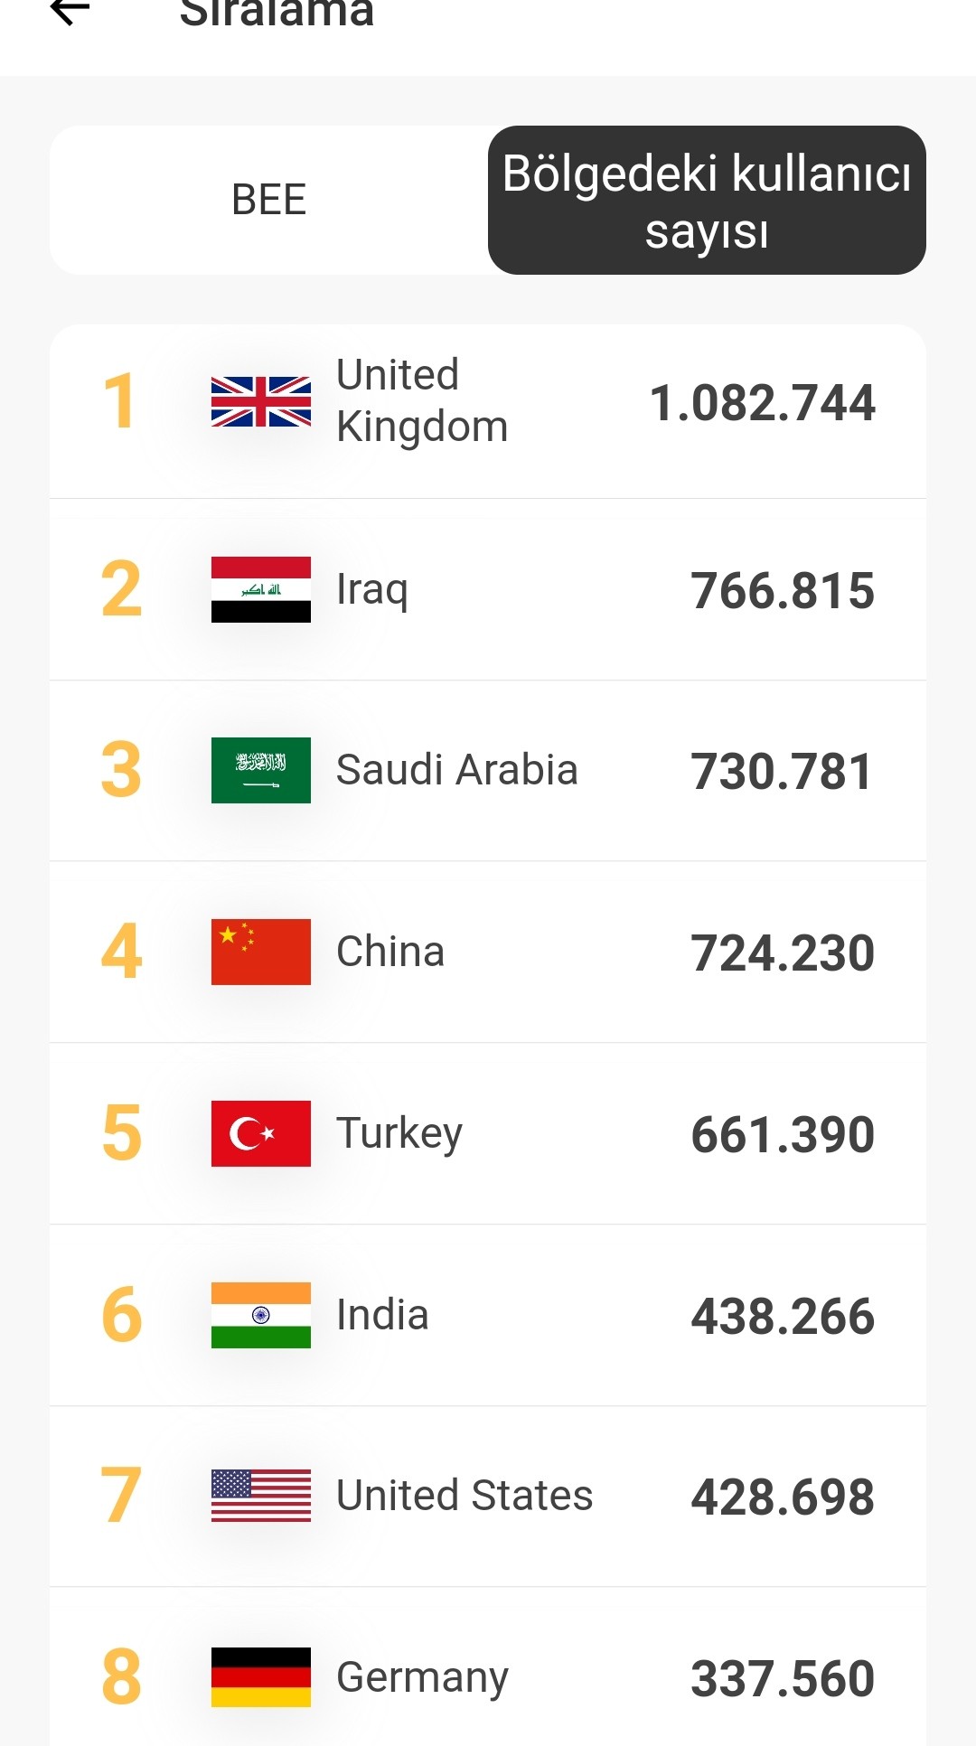Tap the China user count 724.230
This screenshot has height=1746, width=976.
click(x=783, y=953)
